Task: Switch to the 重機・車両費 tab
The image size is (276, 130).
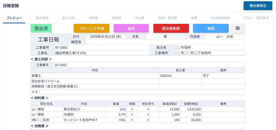Action: point(167,18)
